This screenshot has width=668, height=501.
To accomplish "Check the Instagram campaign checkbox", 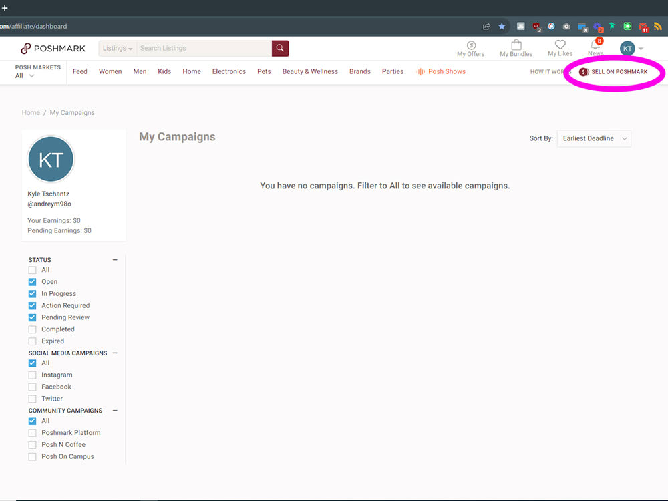I will click(x=32, y=375).
